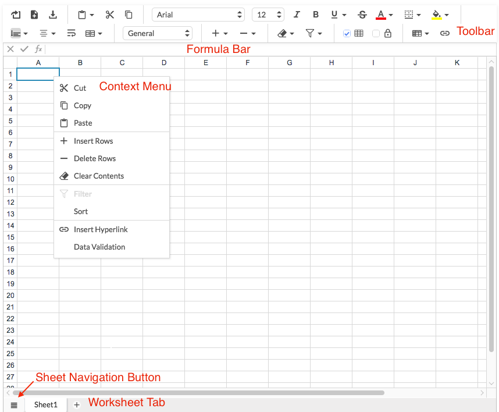
Task: Confirm the formula with the checkmark icon
Action: click(x=24, y=49)
